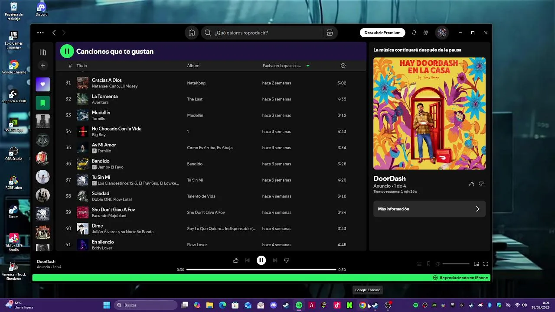Click DoorDash ad cover image

coord(429,114)
